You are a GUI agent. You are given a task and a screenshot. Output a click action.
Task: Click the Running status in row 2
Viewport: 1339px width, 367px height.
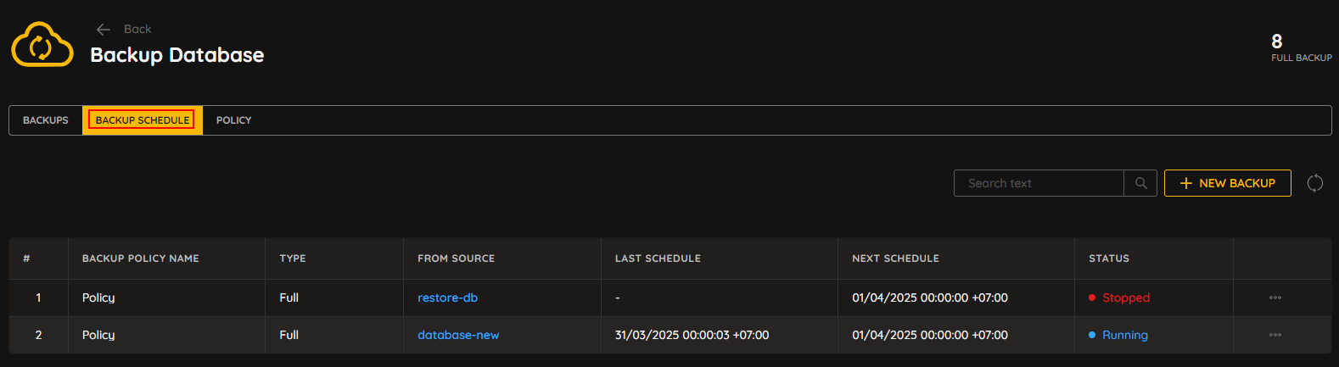click(1118, 336)
